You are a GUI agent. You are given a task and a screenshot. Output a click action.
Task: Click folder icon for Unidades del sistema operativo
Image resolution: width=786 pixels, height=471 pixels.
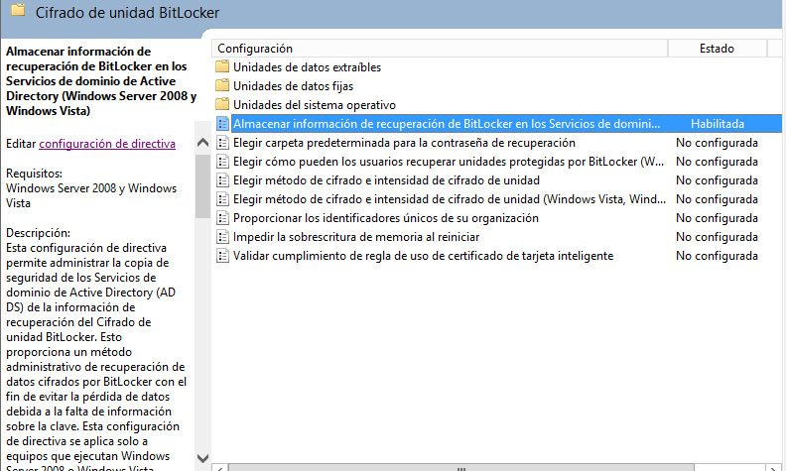(222, 104)
